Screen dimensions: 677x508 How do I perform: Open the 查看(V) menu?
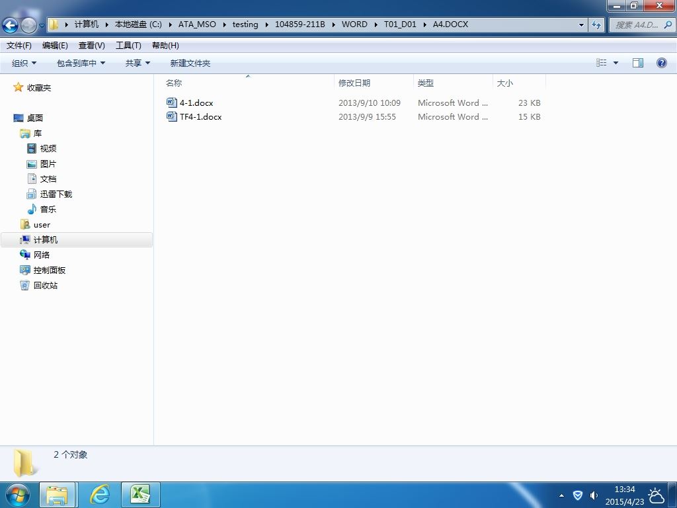91,46
